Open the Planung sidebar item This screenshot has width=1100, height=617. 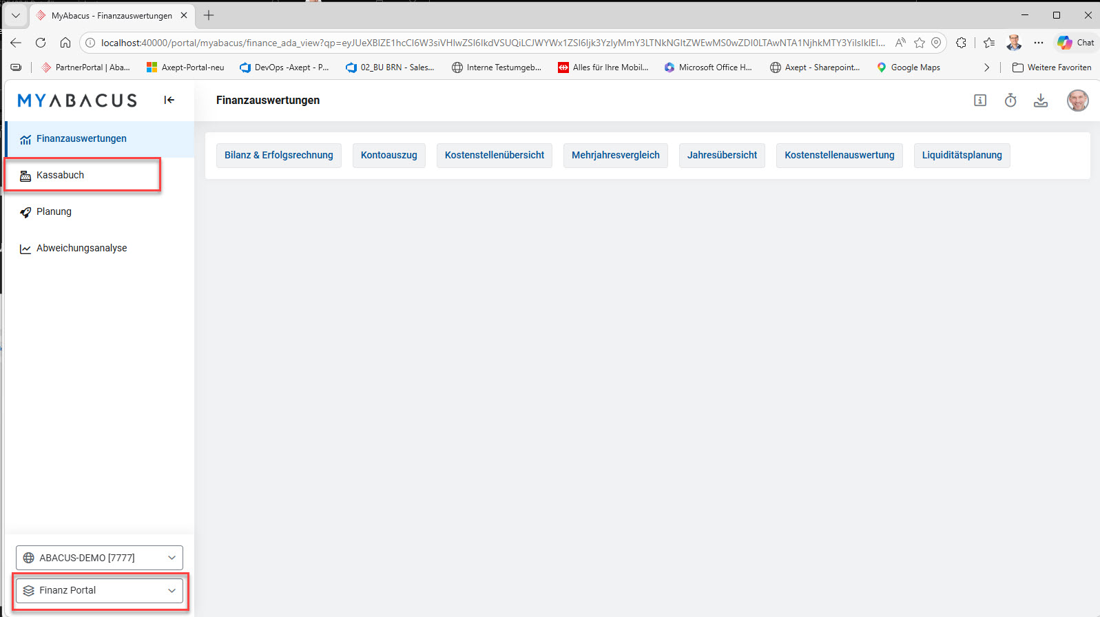pos(100,212)
